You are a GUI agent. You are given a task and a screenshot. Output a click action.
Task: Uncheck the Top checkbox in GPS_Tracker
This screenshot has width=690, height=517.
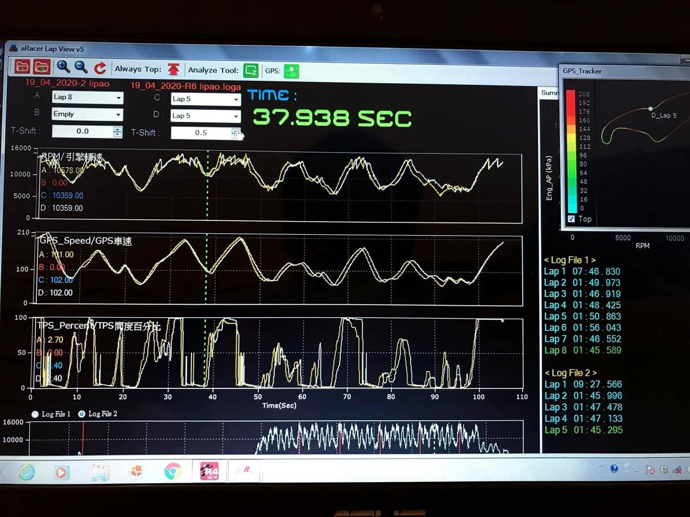point(571,219)
